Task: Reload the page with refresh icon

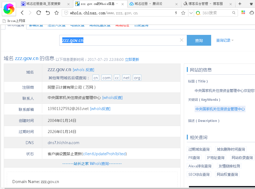Action: click(39, 13)
